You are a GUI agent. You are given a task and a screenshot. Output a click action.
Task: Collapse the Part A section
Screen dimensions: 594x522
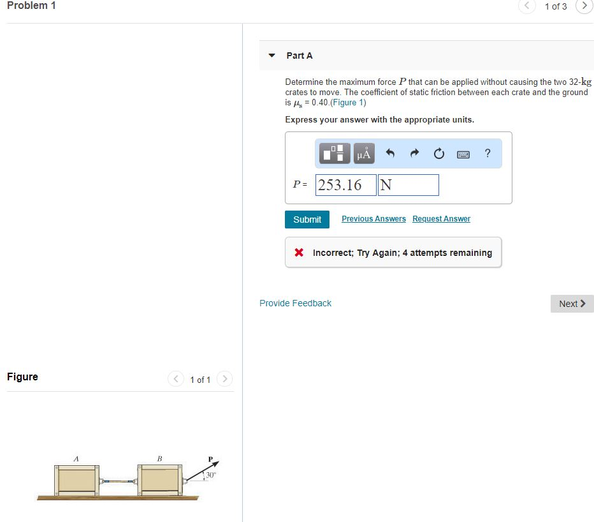coord(271,56)
